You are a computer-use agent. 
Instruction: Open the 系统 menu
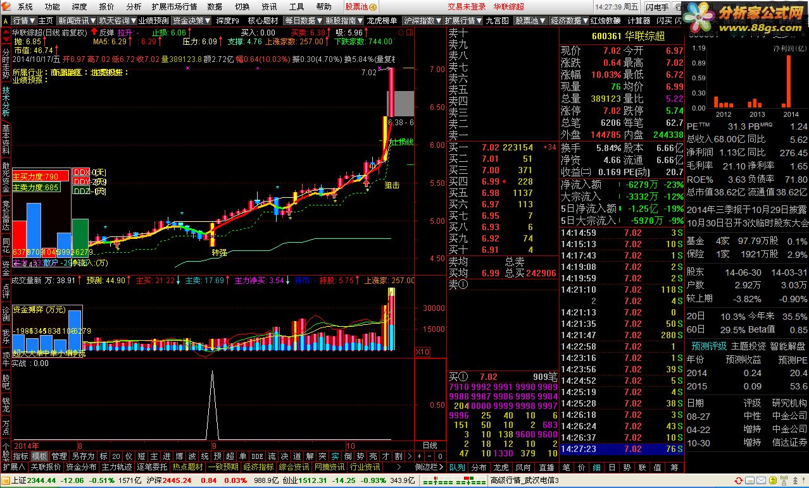[25, 6]
